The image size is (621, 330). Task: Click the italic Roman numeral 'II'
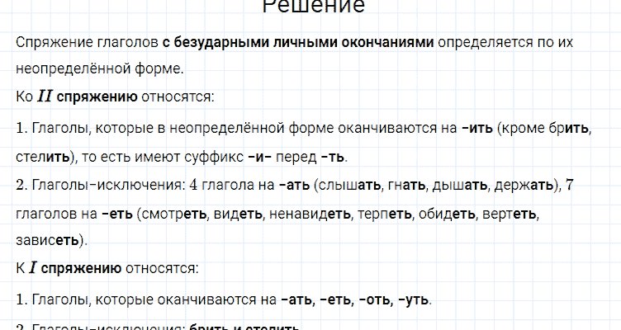pos(44,96)
